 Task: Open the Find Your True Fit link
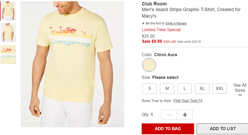coord(188,100)
